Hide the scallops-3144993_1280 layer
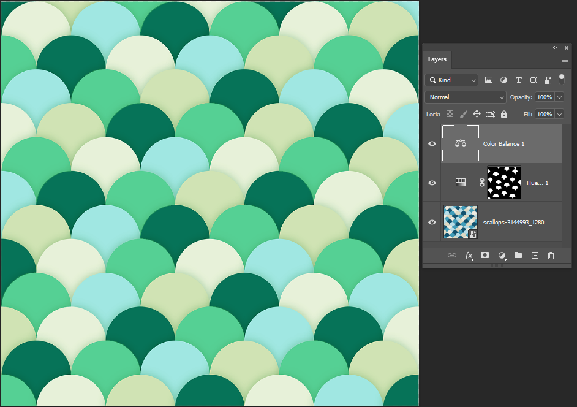Image resolution: width=577 pixels, height=407 pixels. pos(432,222)
